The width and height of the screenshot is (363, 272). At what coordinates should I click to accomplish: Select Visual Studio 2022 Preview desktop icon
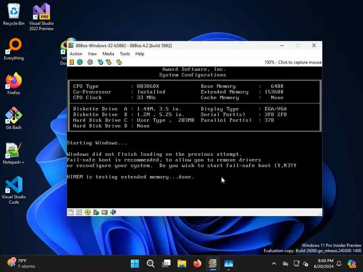(x=41, y=17)
